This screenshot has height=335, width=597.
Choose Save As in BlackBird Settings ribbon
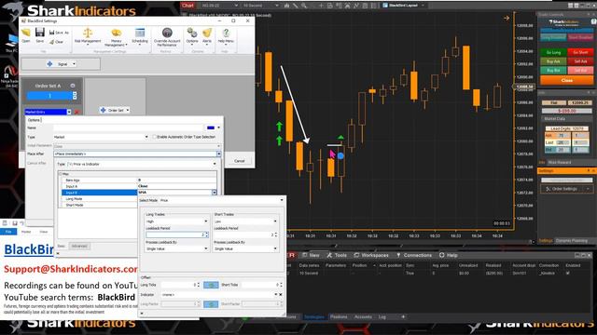click(59, 33)
